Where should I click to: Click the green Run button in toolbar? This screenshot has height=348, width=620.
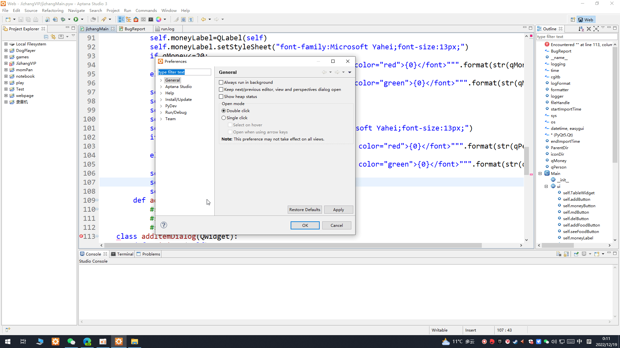coord(76,19)
